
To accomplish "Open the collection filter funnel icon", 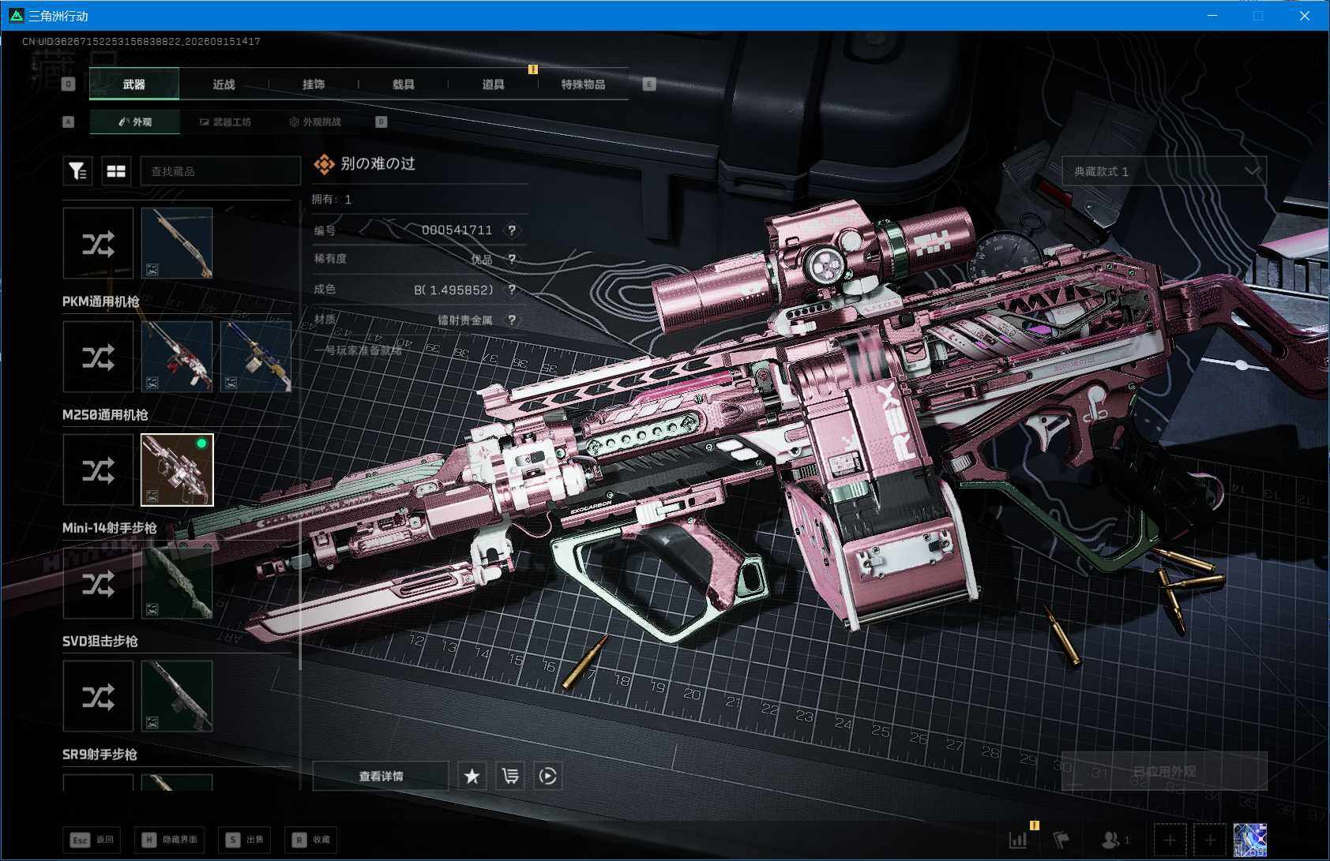I will 77,171.
